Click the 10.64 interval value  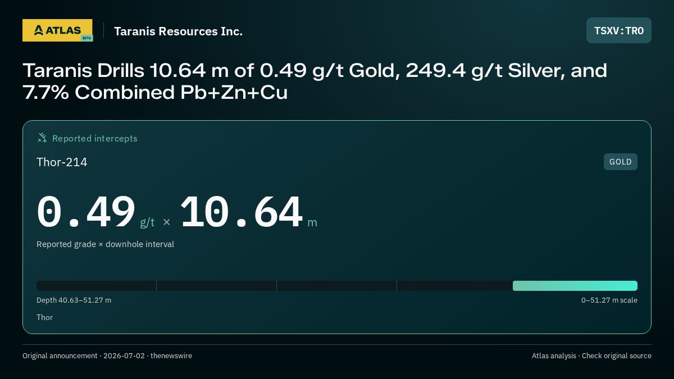242,212
